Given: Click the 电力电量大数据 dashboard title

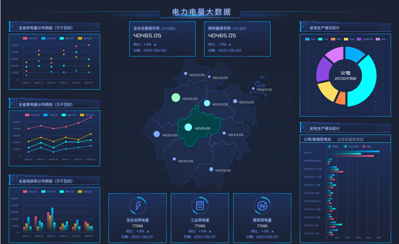Looking at the screenshot, I should pos(201,12).
